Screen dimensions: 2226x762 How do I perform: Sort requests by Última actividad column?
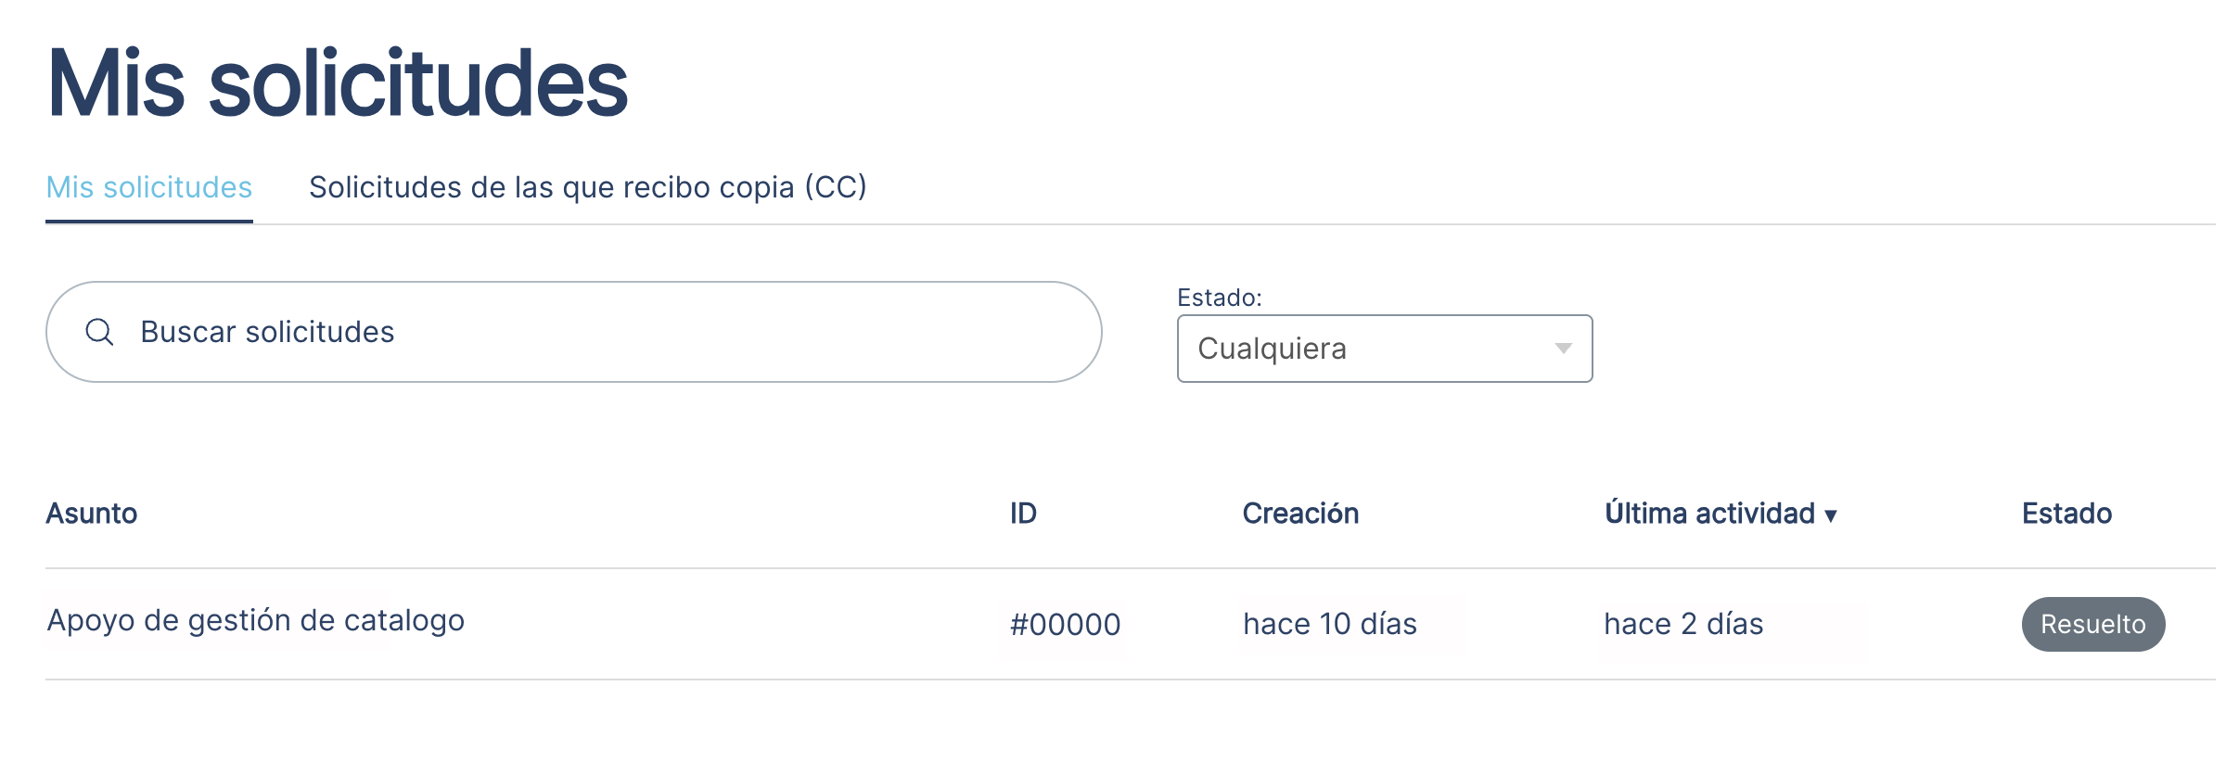tap(1709, 513)
